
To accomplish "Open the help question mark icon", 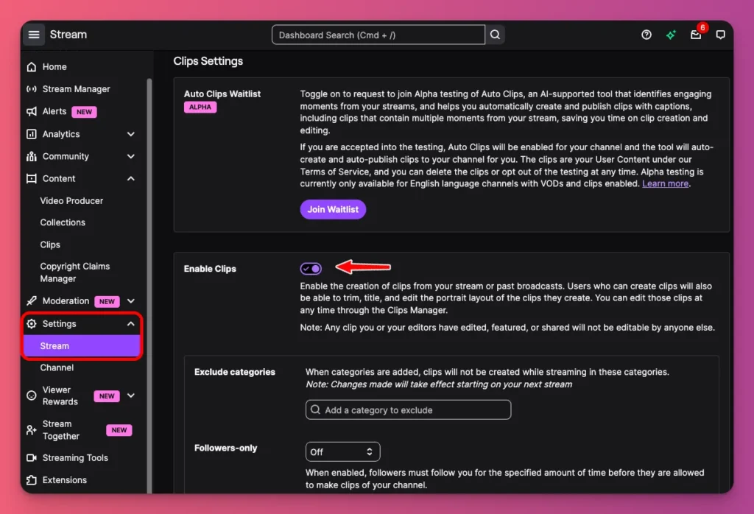I will click(x=646, y=34).
